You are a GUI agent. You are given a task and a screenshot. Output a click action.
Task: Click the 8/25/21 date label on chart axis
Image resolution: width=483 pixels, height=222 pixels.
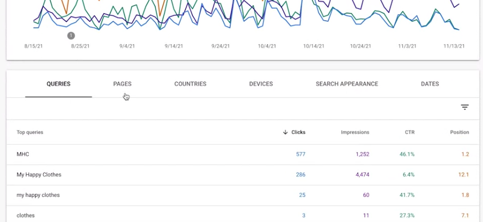pyautogui.click(x=81, y=46)
